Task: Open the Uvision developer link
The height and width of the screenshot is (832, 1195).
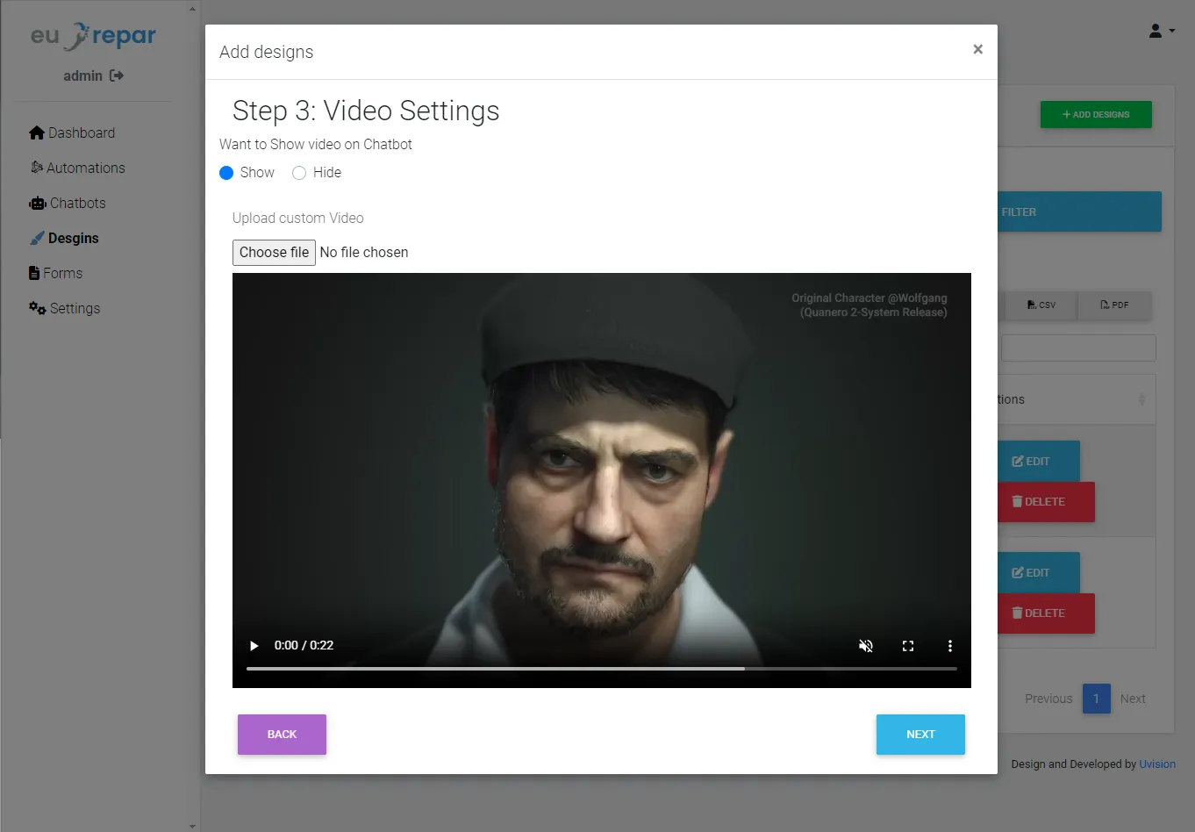Action: 1157,764
